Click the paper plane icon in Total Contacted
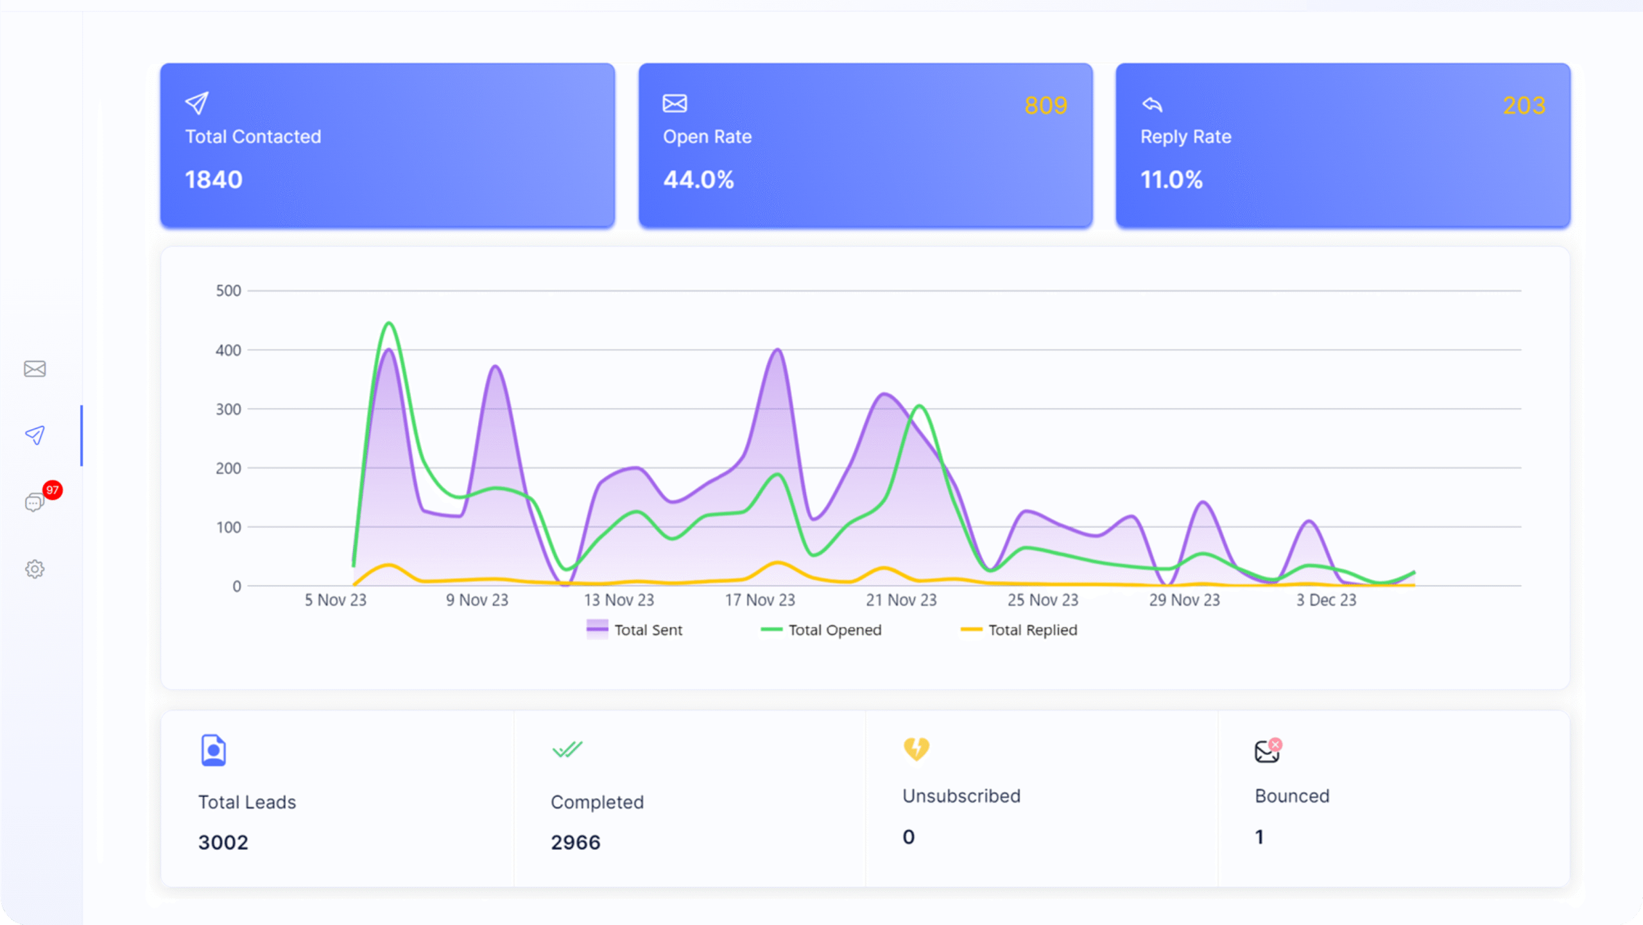Viewport: 1643px width, 925px height. (x=197, y=103)
